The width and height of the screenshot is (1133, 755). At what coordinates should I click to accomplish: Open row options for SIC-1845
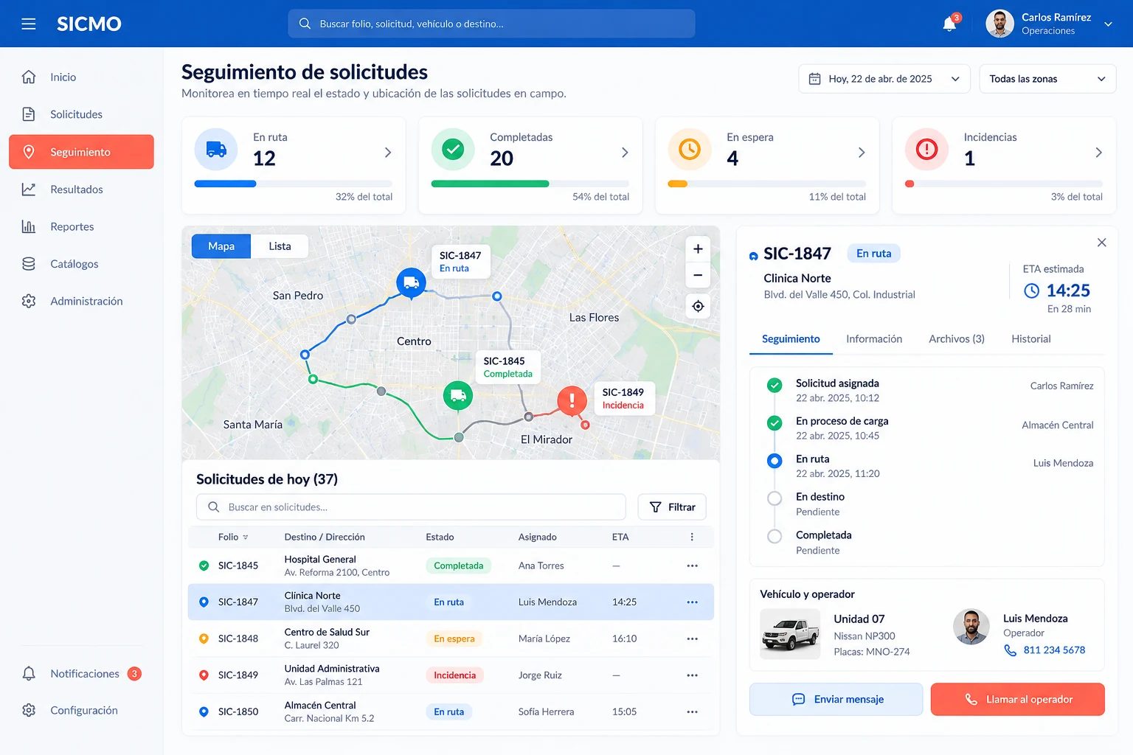click(x=692, y=566)
